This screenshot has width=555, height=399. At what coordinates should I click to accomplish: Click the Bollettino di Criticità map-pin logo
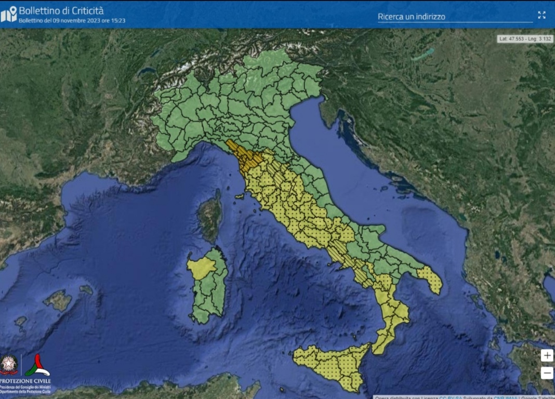9,14
